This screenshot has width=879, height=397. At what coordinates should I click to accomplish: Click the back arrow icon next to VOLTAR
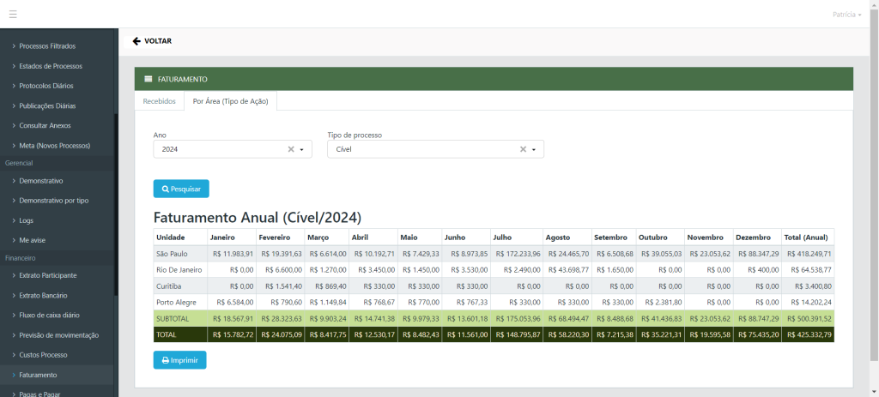tap(136, 41)
